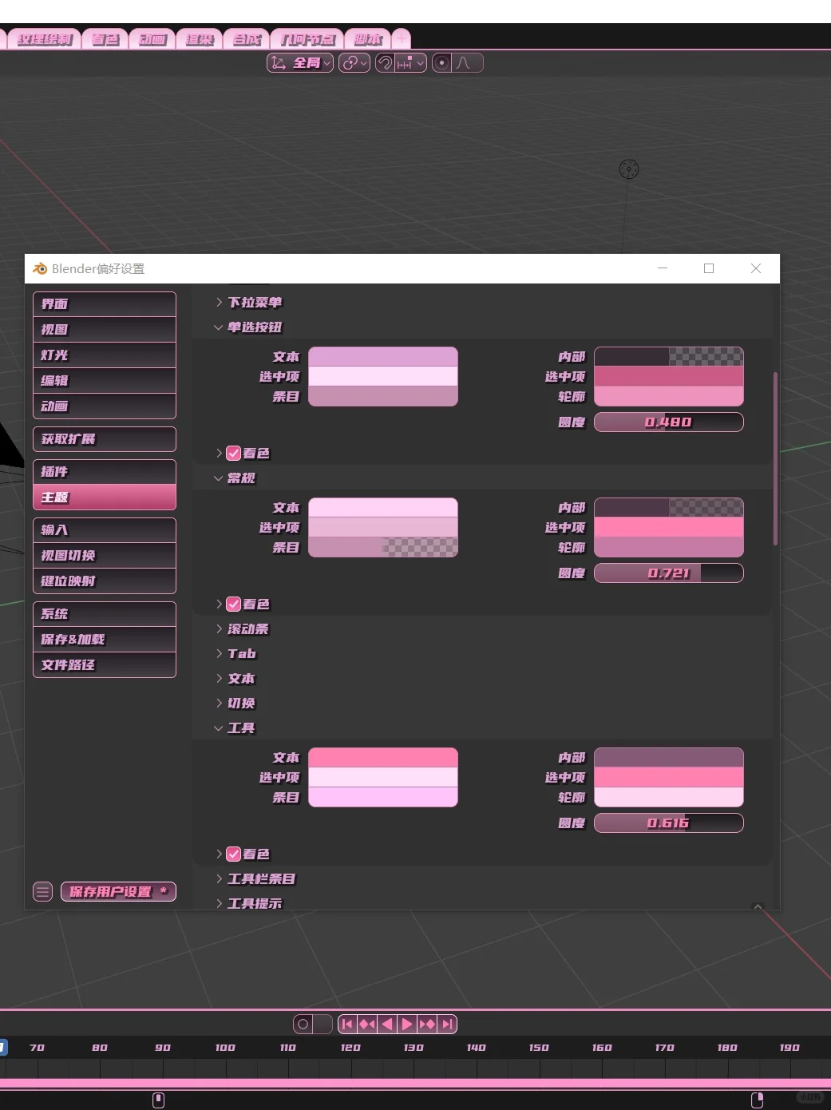Viewport: 831px width, 1110px height.
Task: Pick 轮廓 color in 工具 section
Action: point(669,797)
